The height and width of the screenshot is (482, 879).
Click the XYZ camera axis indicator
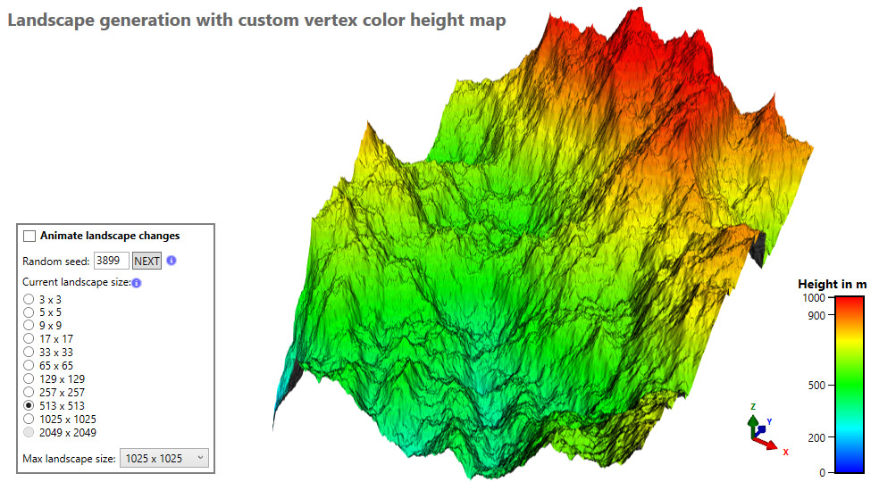point(766,428)
